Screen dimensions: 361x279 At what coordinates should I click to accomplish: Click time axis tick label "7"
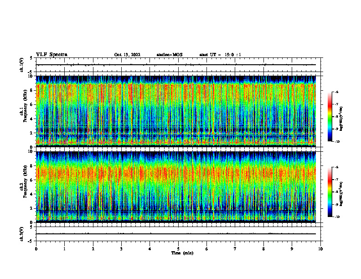coord(235,249)
